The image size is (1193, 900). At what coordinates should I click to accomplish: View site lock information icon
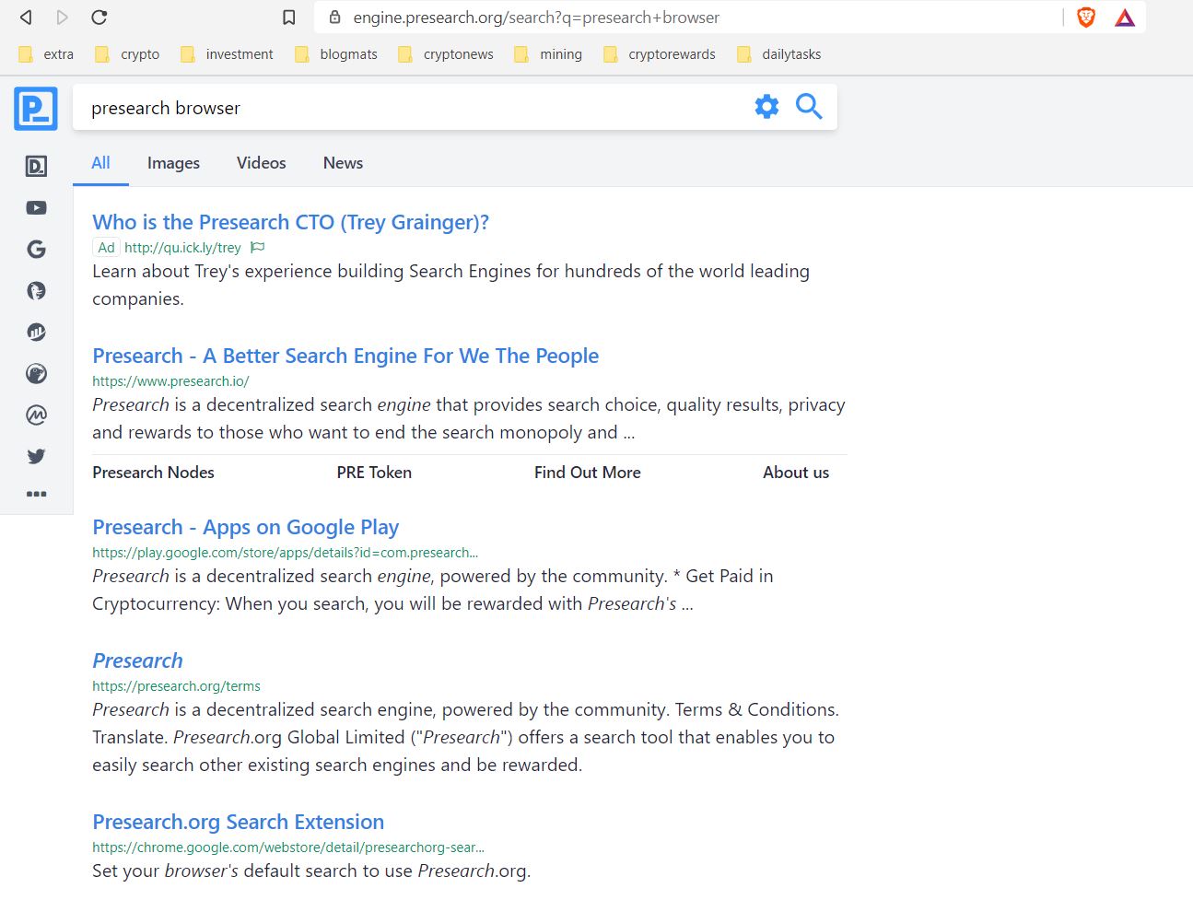(x=335, y=17)
